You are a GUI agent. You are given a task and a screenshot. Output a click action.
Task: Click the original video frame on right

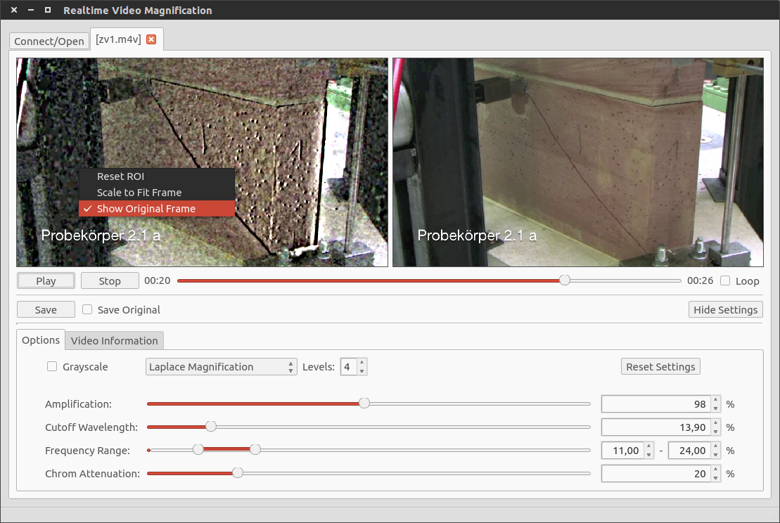tap(578, 162)
